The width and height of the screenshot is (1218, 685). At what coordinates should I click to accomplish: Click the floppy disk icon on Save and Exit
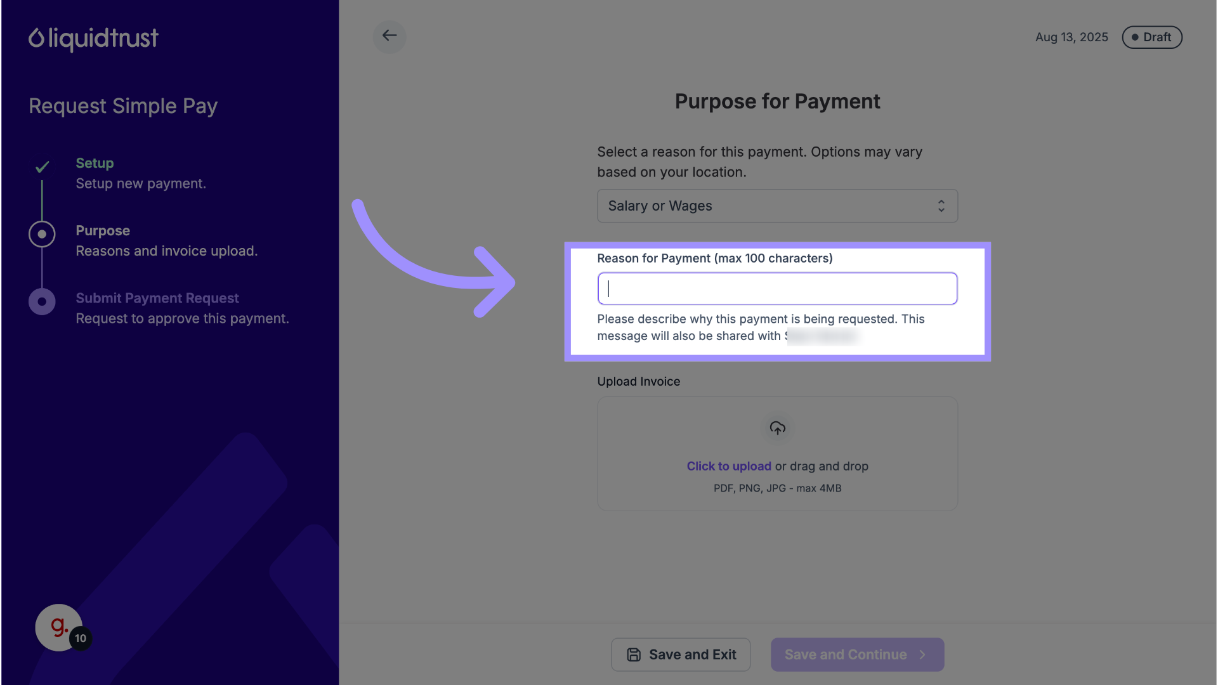(634, 655)
